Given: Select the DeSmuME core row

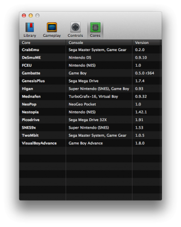Looking at the screenshot, I should tap(90, 58).
